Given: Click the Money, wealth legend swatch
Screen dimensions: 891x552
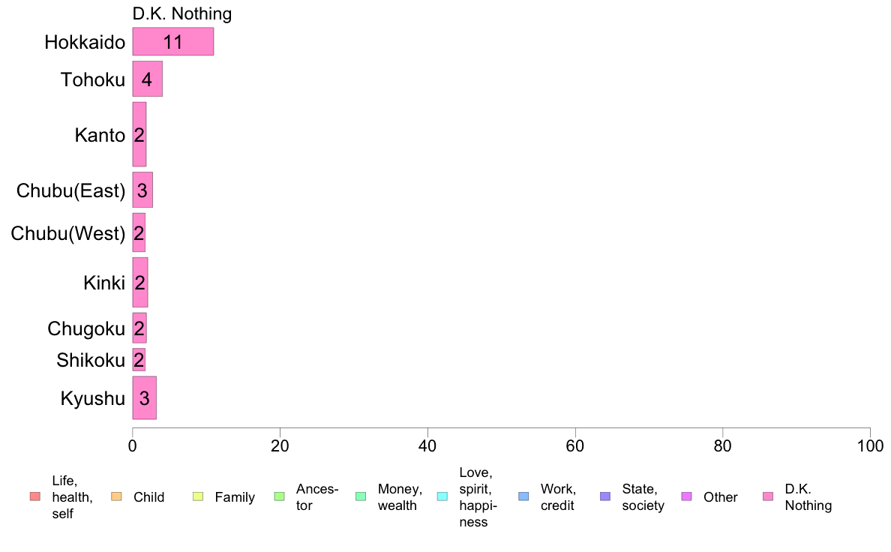Looking at the screenshot, I should (361, 496).
